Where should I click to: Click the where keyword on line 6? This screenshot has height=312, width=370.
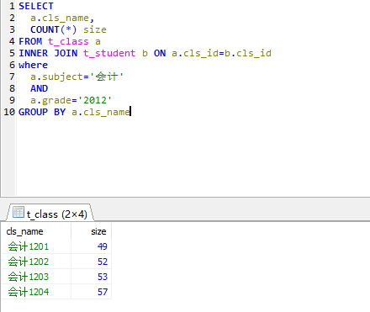(x=33, y=65)
